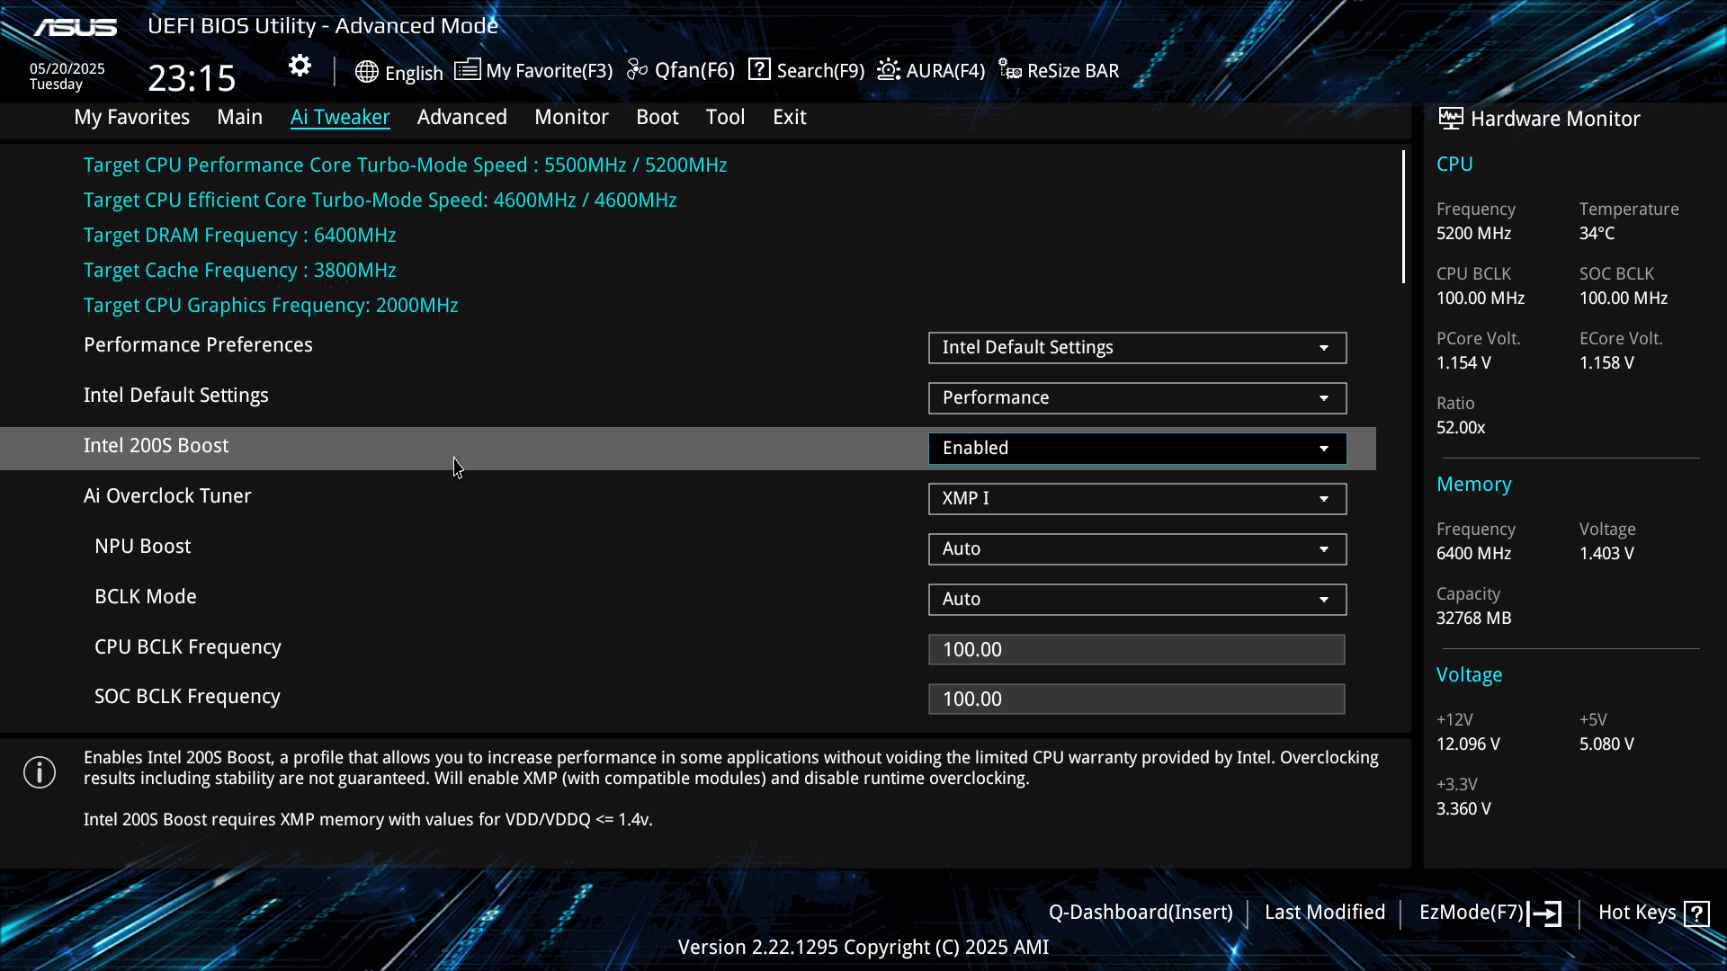
Task: Click the AURA light icon
Action: coord(889,69)
